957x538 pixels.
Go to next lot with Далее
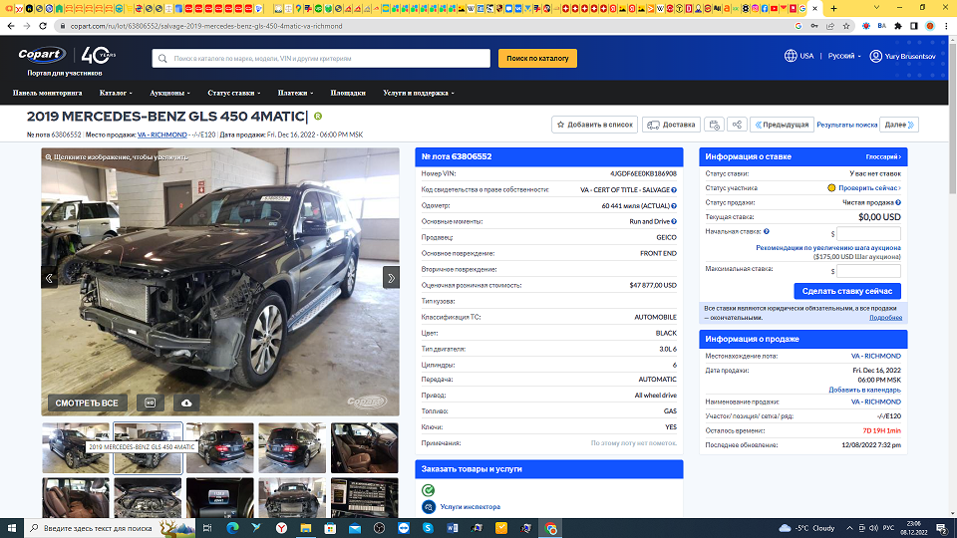coord(899,125)
